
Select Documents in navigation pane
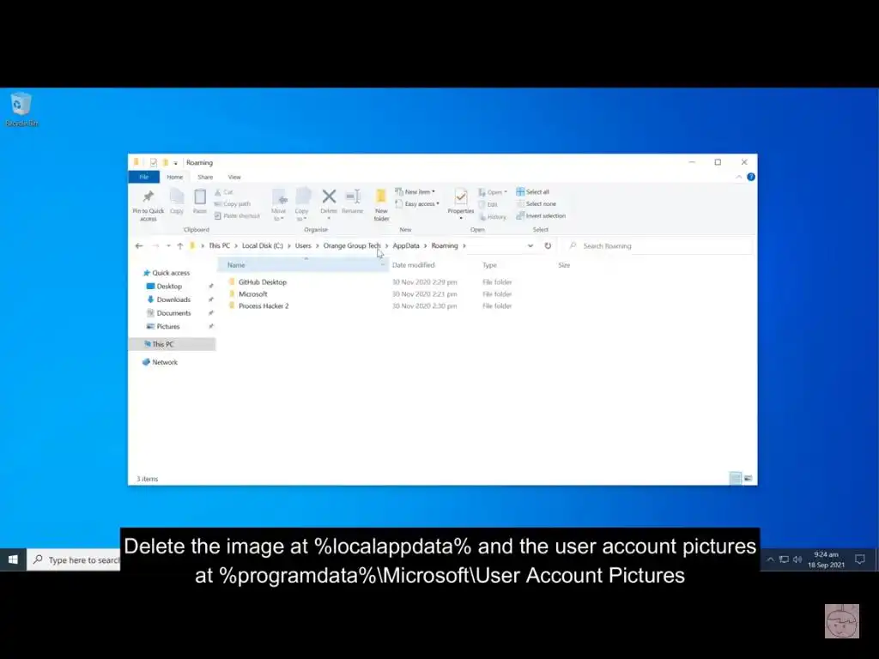point(173,313)
